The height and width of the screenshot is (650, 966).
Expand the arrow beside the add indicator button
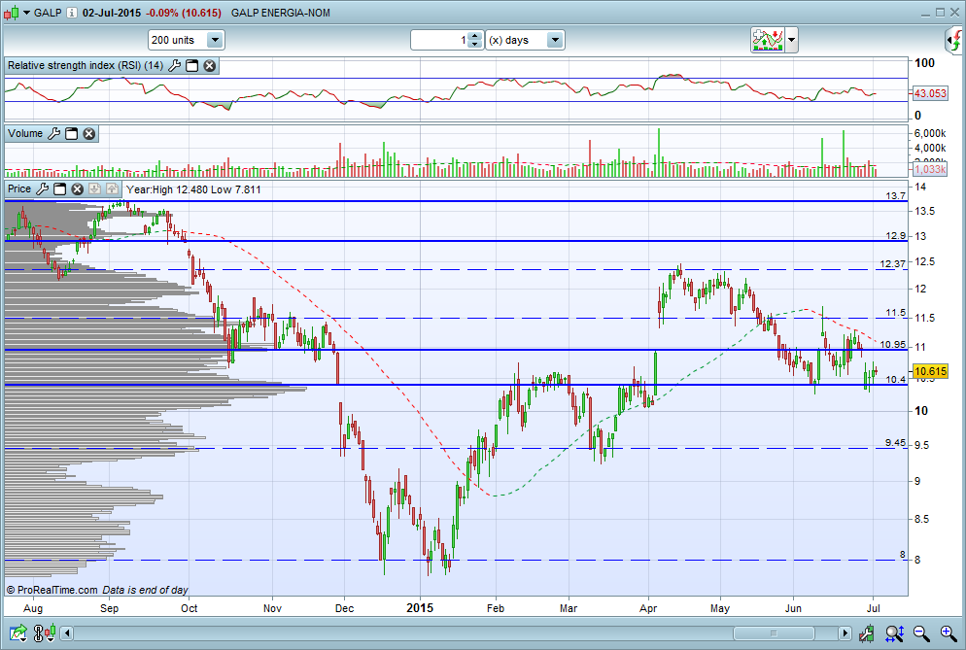pyautogui.click(x=791, y=40)
